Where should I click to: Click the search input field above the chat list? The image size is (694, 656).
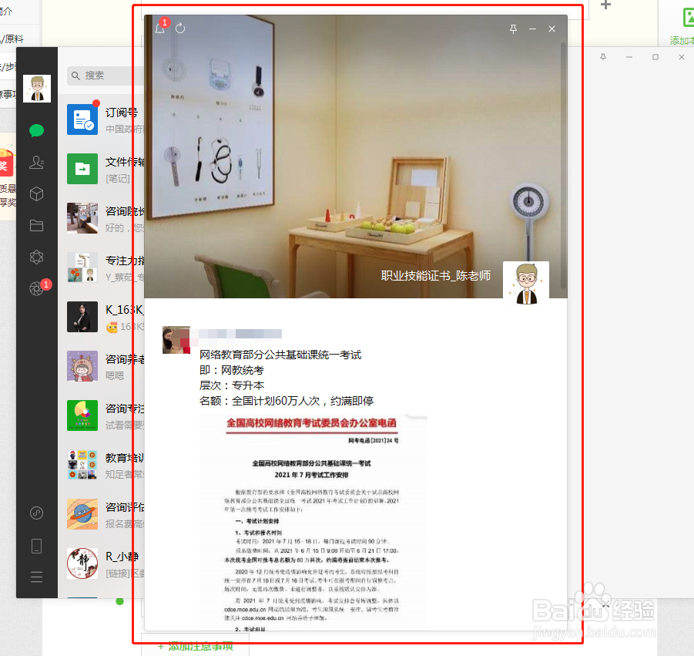click(x=100, y=76)
